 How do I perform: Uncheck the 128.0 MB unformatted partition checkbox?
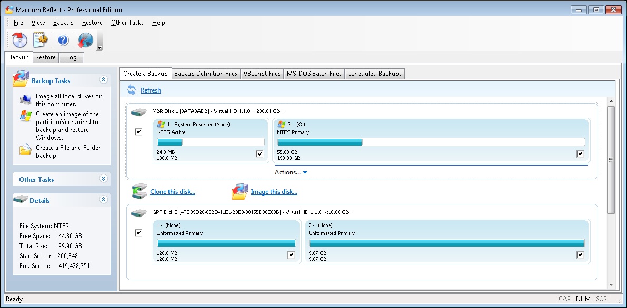291,255
